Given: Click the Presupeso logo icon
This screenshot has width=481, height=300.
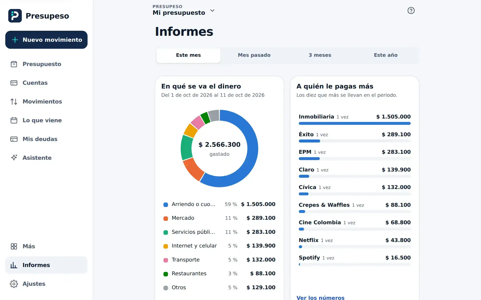Looking at the screenshot, I should [x=15, y=16].
